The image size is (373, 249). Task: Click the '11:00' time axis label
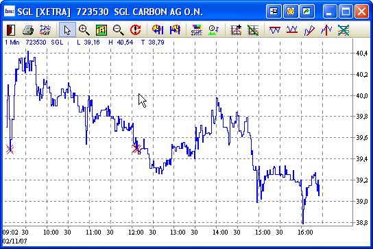[x=93, y=233]
